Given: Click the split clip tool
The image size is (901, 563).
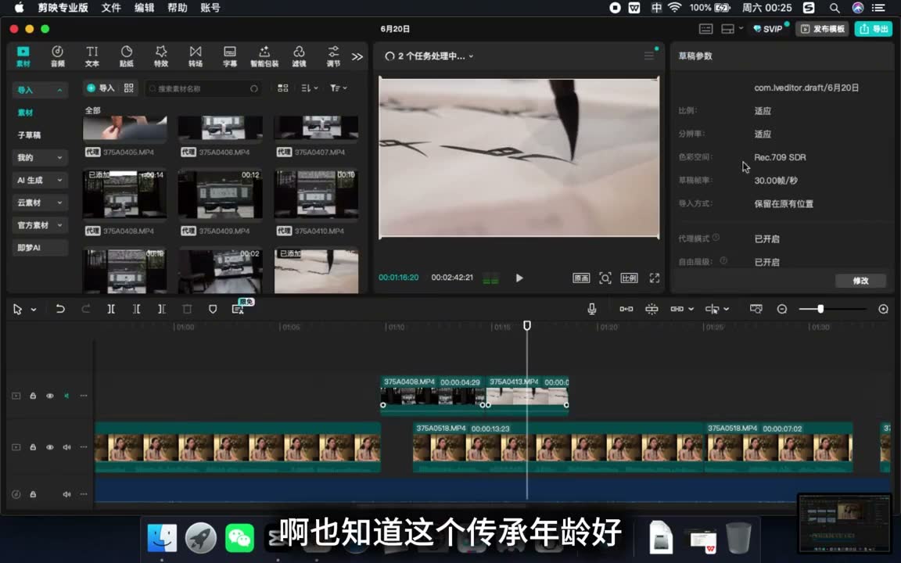Looking at the screenshot, I should tap(111, 309).
